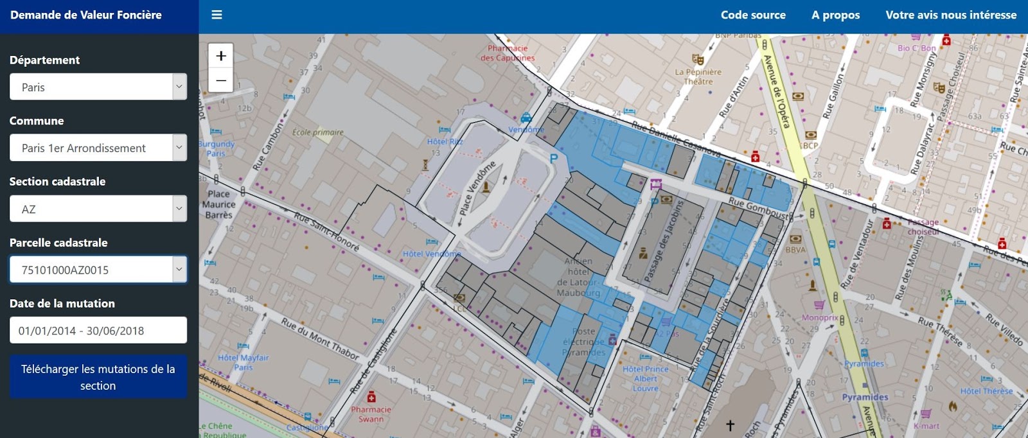Click the Ancien hôtel de Latour-Maubourg label
This screenshot has height=438, width=1028.
578,277
